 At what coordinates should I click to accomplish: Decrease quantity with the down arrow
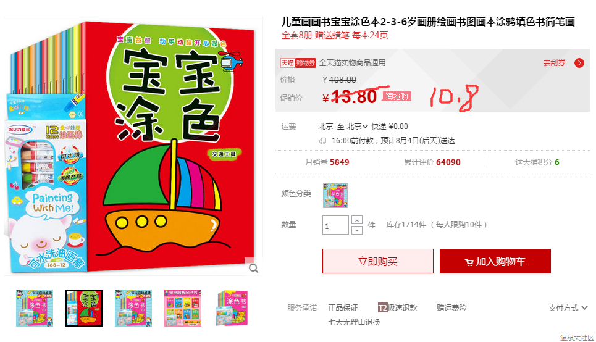pos(356,230)
